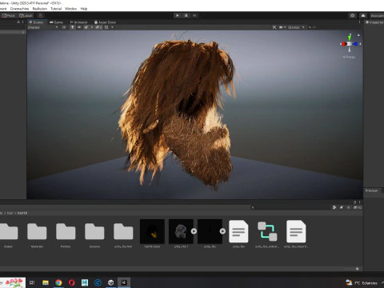The image size is (384, 288).
Task: Lock the scene view rotation gizmo
Action: point(358,34)
